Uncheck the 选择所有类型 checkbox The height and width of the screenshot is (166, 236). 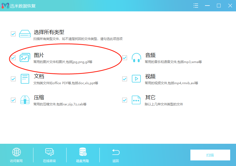pos(13,34)
